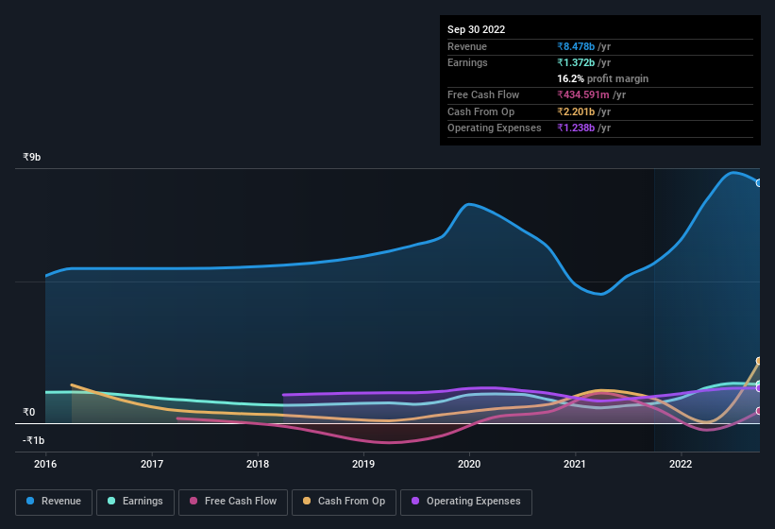Image resolution: width=775 pixels, height=529 pixels.
Task: Click the Revenue label in tooltip
Action: pos(467,46)
